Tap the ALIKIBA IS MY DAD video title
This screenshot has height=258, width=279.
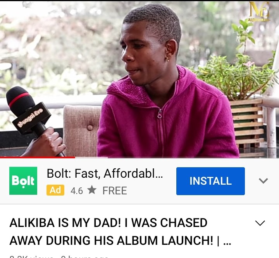click(120, 232)
